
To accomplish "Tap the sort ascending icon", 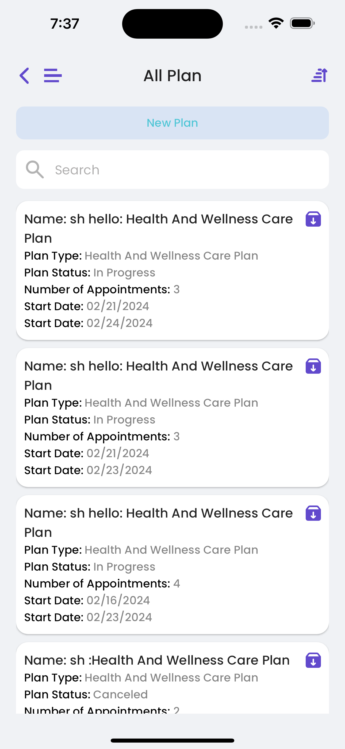I will pyautogui.click(x=319, y=75).
